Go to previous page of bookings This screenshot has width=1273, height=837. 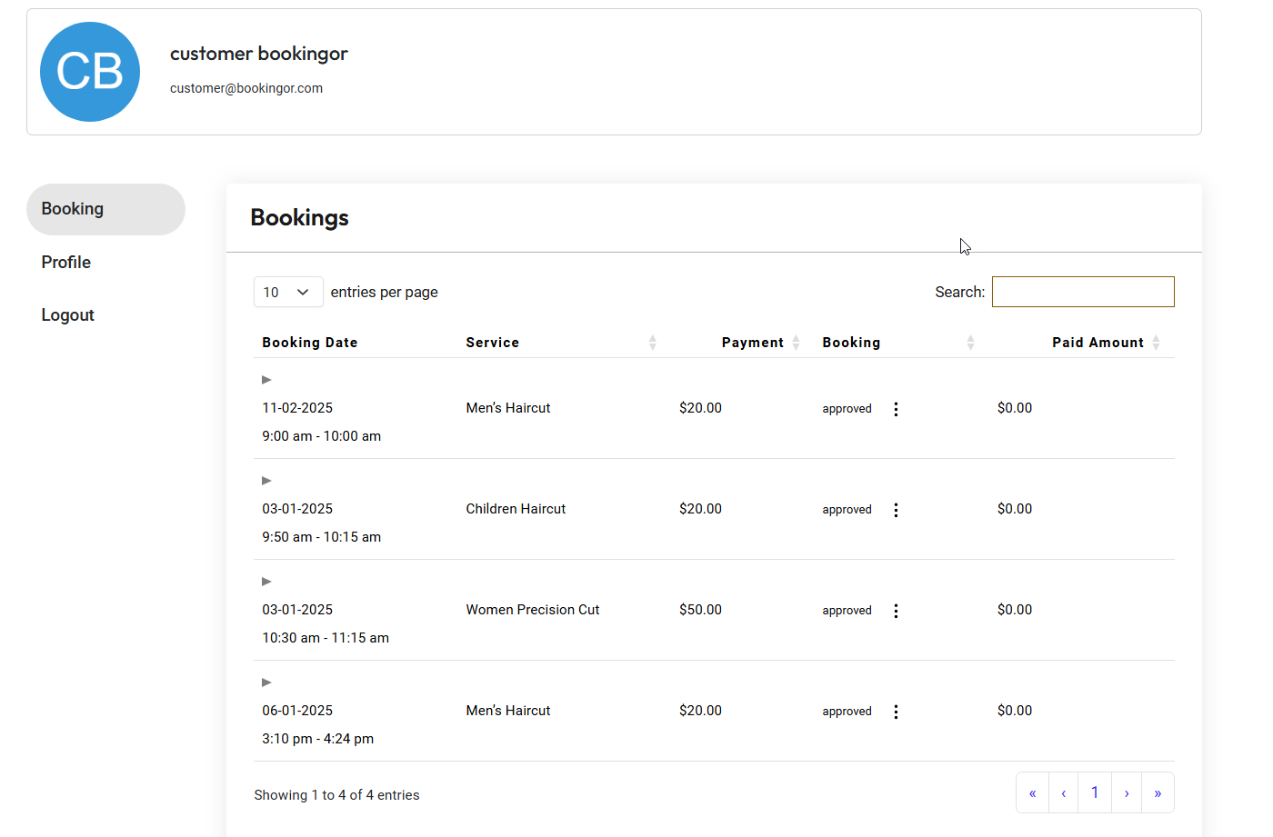coord(1063,792)
